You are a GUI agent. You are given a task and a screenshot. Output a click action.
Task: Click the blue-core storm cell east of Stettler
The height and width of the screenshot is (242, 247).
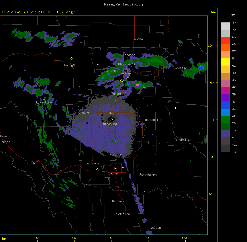click(x=201, y=67)
